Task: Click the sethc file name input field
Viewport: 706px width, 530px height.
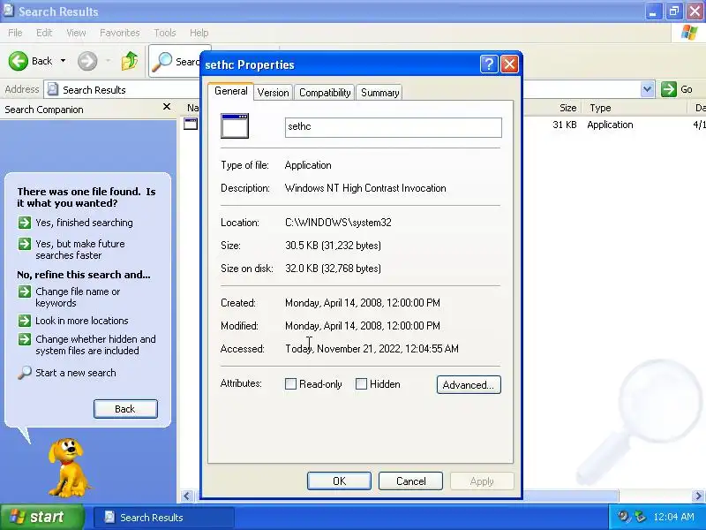Action: [x=393, y=127]
